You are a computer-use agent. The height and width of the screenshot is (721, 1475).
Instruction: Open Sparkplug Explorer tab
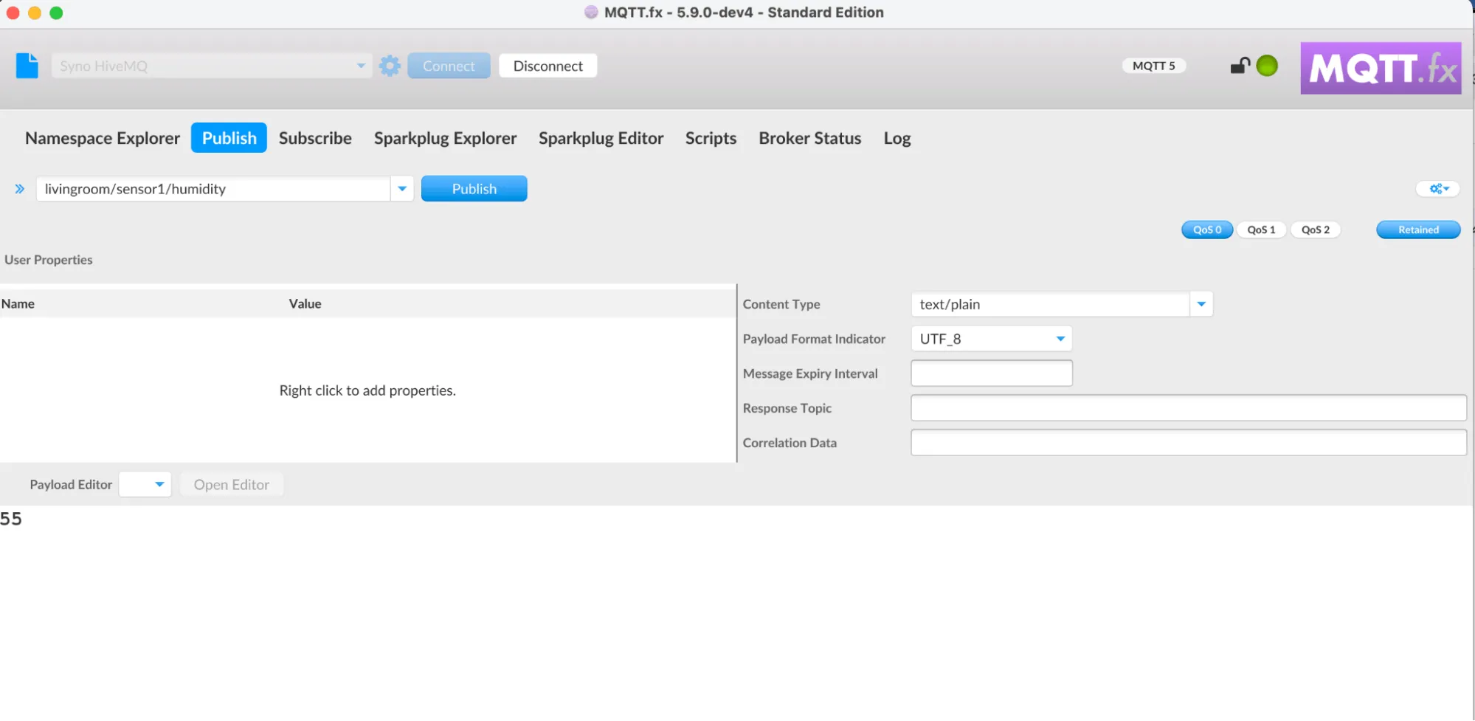[x=445, y=138]
